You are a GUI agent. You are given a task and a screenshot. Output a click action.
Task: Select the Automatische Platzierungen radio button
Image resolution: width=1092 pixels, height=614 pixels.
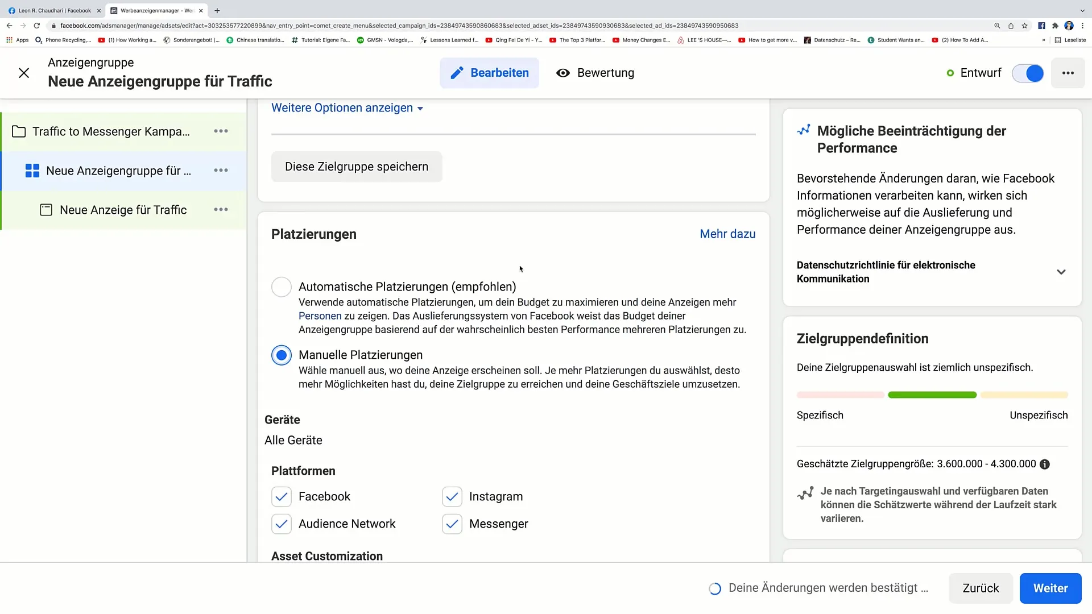[282, 287]
